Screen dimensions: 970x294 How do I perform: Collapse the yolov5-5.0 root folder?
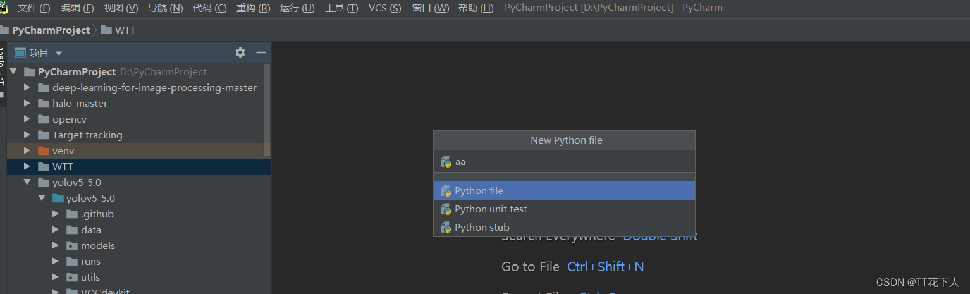click(x=27, y=183)
